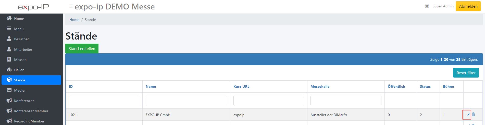This screenshot has height=125, width=485.
Task: Click the fullscreen expand icon near Super Admin
Action: click(x=427, y=6)
